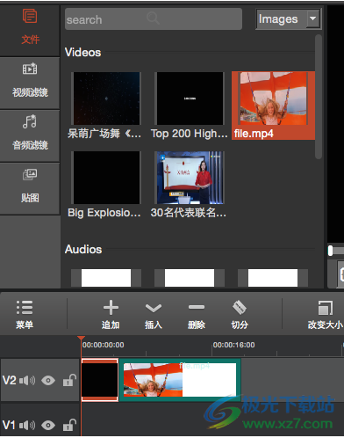
Task: Open the timeline 菜单 menu
Action: (25, 314)
